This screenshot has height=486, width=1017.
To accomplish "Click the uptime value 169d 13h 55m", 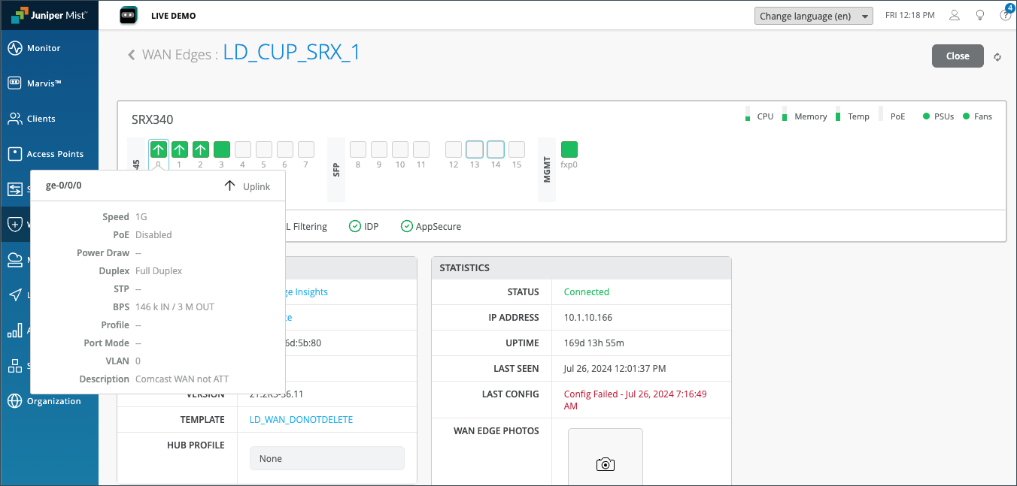I will click(594, 343).
